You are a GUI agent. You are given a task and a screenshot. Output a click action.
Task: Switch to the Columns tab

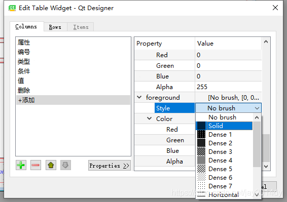26,26
